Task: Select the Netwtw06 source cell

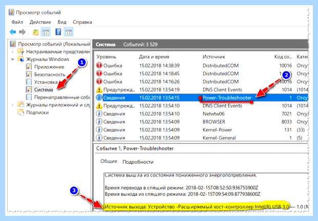Action: pyautogui.click(x=213, y=114)
